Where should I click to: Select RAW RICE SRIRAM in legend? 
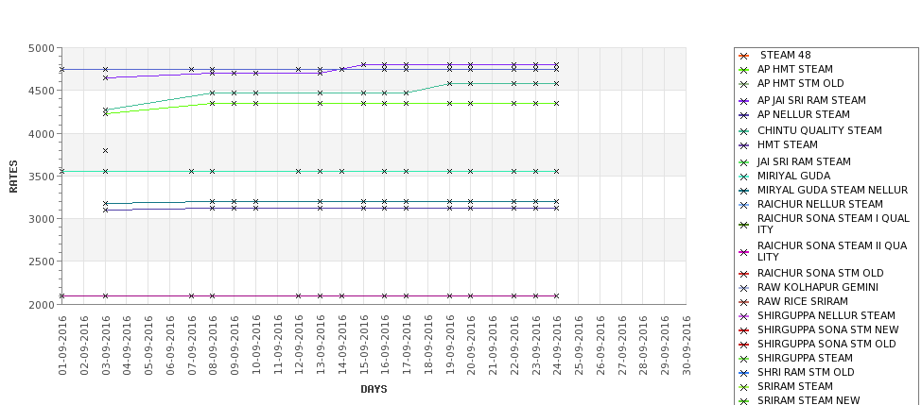[x=803, y=301]
